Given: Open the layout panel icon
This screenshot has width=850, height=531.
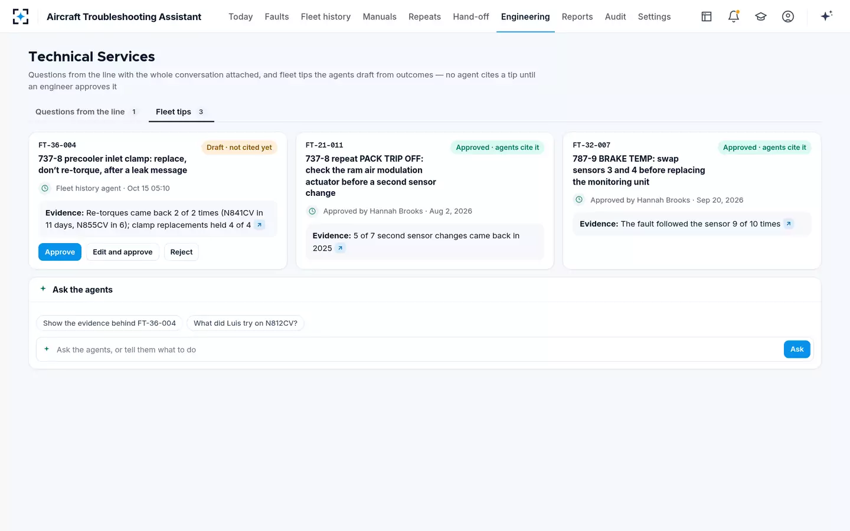Looking at the screenshot, I should coord(707,17).
